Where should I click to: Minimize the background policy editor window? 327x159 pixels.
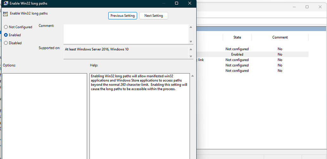tap(294, 7)
